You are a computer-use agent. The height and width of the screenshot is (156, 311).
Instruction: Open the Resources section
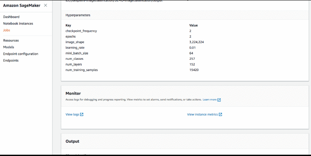click(x=11, y=40)
